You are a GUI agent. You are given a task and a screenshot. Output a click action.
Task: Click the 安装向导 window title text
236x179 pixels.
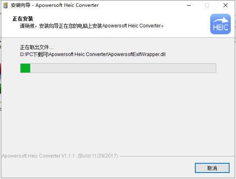click(21, 5)
